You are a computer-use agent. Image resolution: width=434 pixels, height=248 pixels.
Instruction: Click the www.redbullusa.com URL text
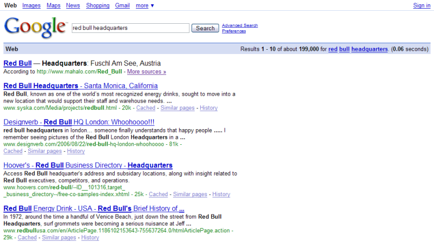click(116, 231)
